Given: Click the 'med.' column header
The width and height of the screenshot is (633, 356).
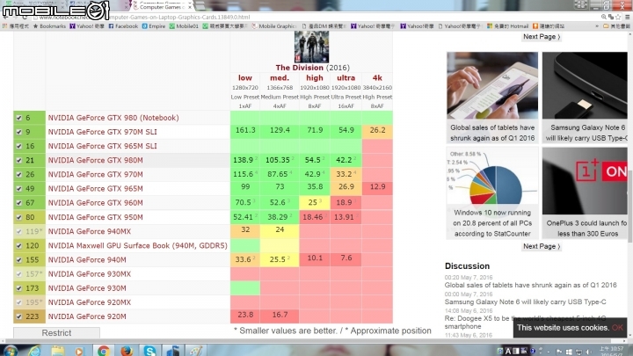Looking at the screenshot, I should [280, 78].
